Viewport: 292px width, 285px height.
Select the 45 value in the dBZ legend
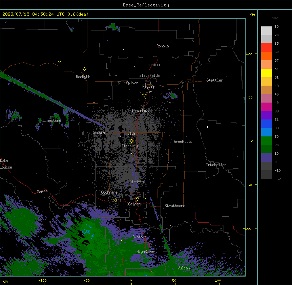(x=276, y=94)
